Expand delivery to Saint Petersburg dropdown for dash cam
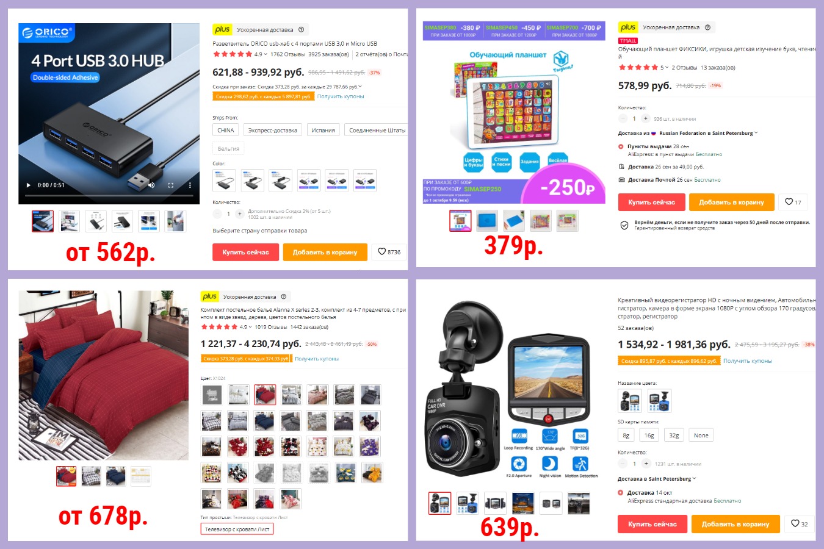Image resolution: width=824 pixels, height=549 pixels. 657,479
